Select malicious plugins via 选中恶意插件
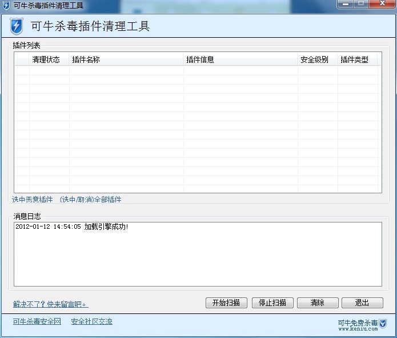The image size is (397, 338). [x=33, y=200]
